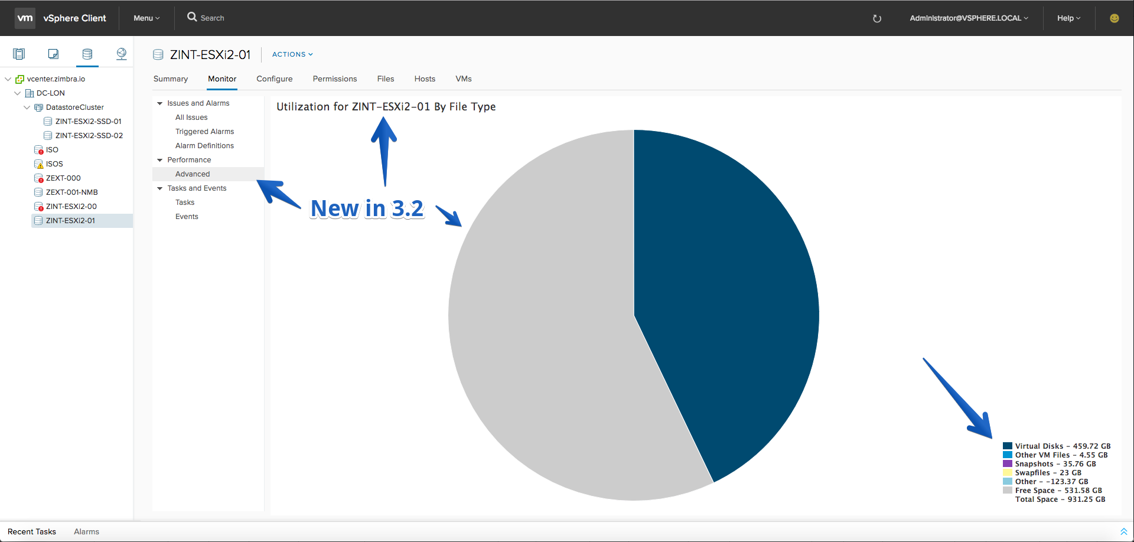Click the search magnifier icon
The width and height of the screenshot is (1134, 542).
click(x=192, y=17)
